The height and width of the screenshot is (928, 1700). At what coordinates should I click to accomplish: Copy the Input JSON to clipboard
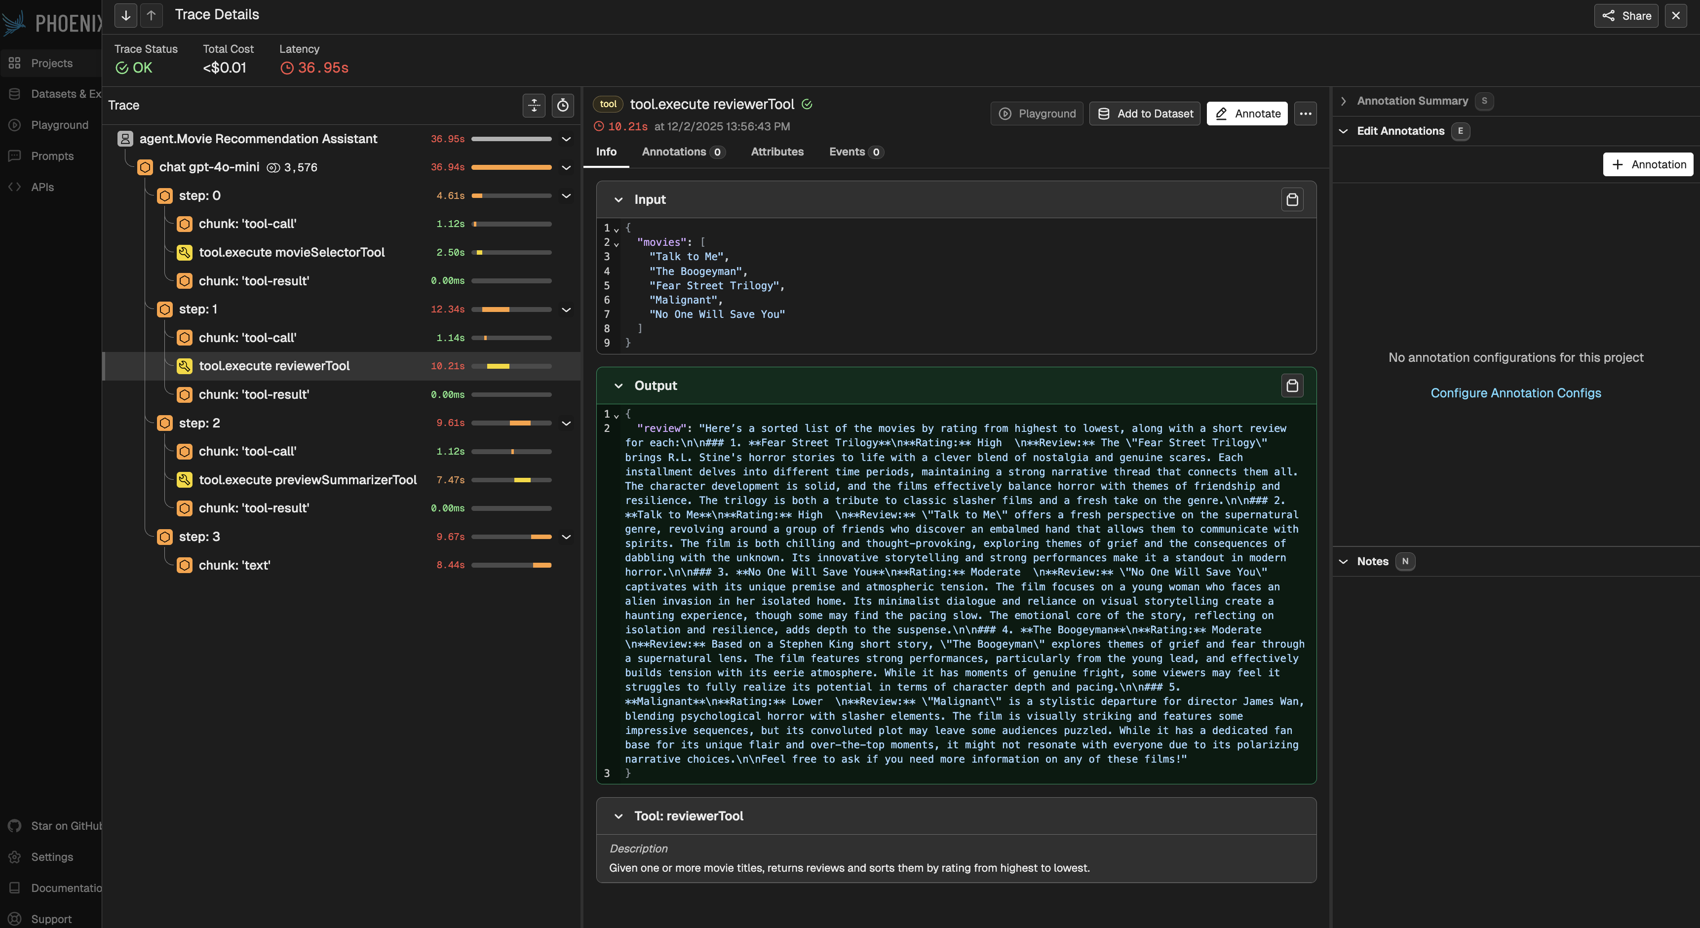[1291, 199]
